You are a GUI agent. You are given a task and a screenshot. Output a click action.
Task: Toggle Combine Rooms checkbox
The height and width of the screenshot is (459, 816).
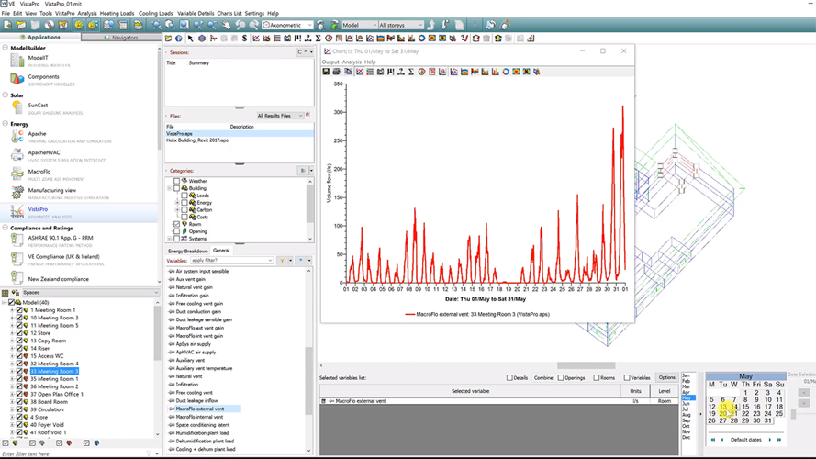(x=597, y=378)
